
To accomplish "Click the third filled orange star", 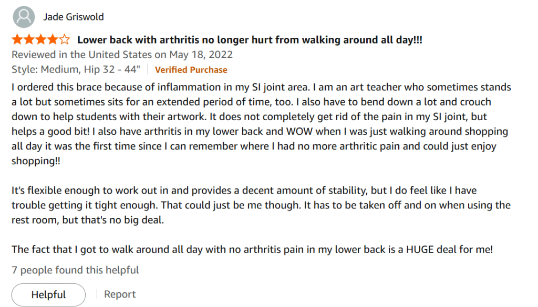I will (x=40, y=40).
